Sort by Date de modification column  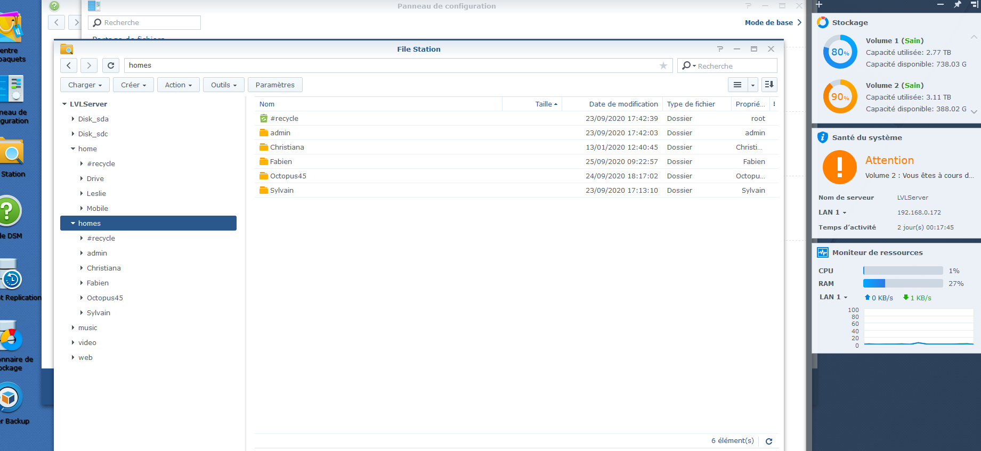click(x=612, y=104)
